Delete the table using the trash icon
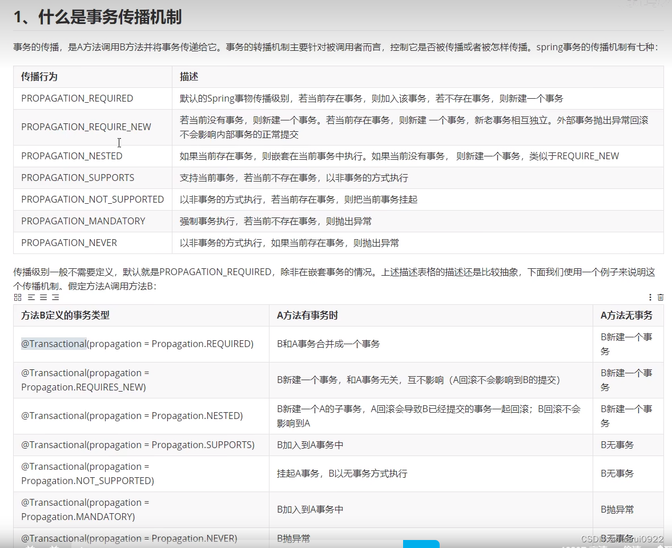This screenshot has height=548, width=672. click(x=661, y=297)
